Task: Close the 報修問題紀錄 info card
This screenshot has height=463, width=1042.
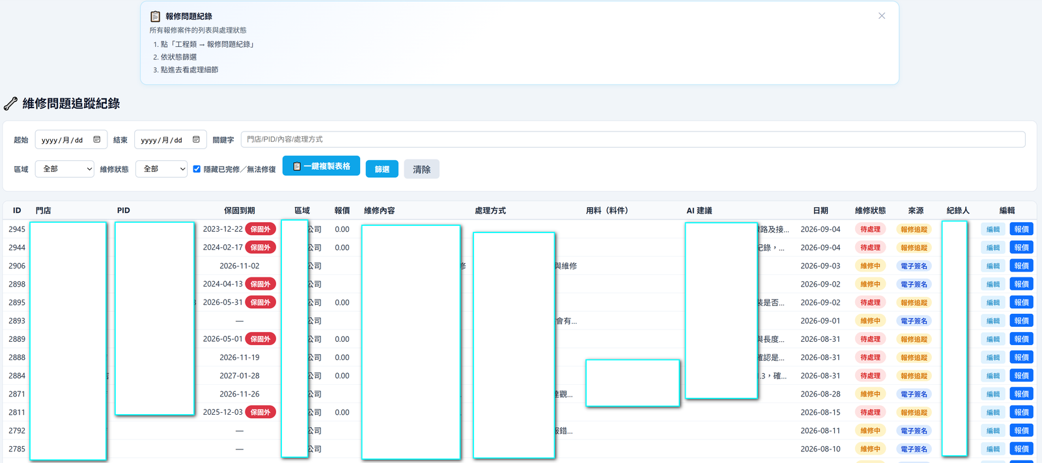Action: click(x=881, y=16)
